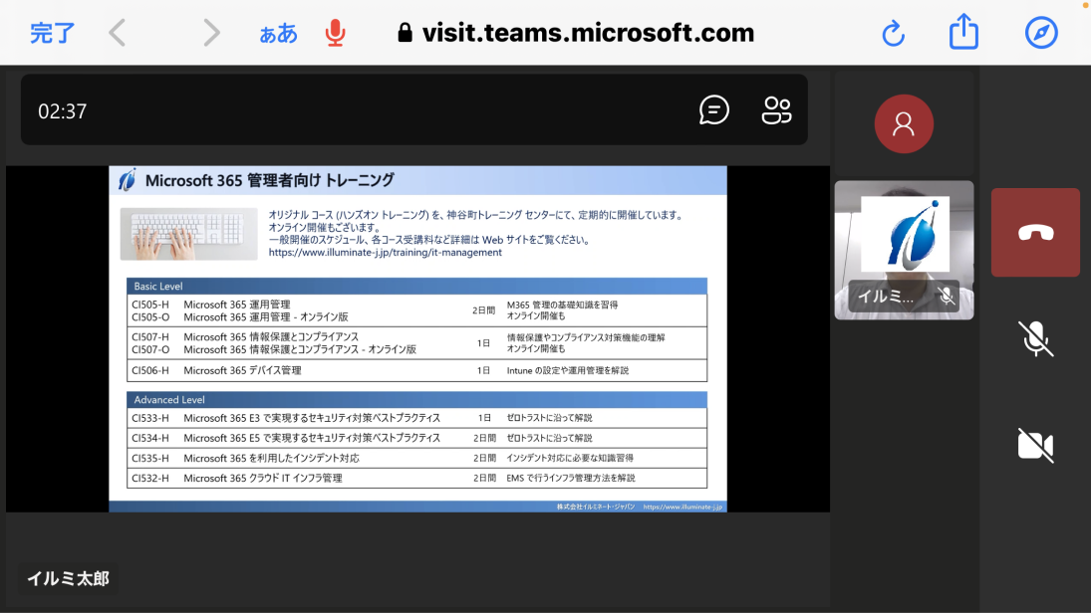
Task: Click the shared slide title Microsoft 365 管理者向け トレーニング
Action: click(x=270, y=181)
